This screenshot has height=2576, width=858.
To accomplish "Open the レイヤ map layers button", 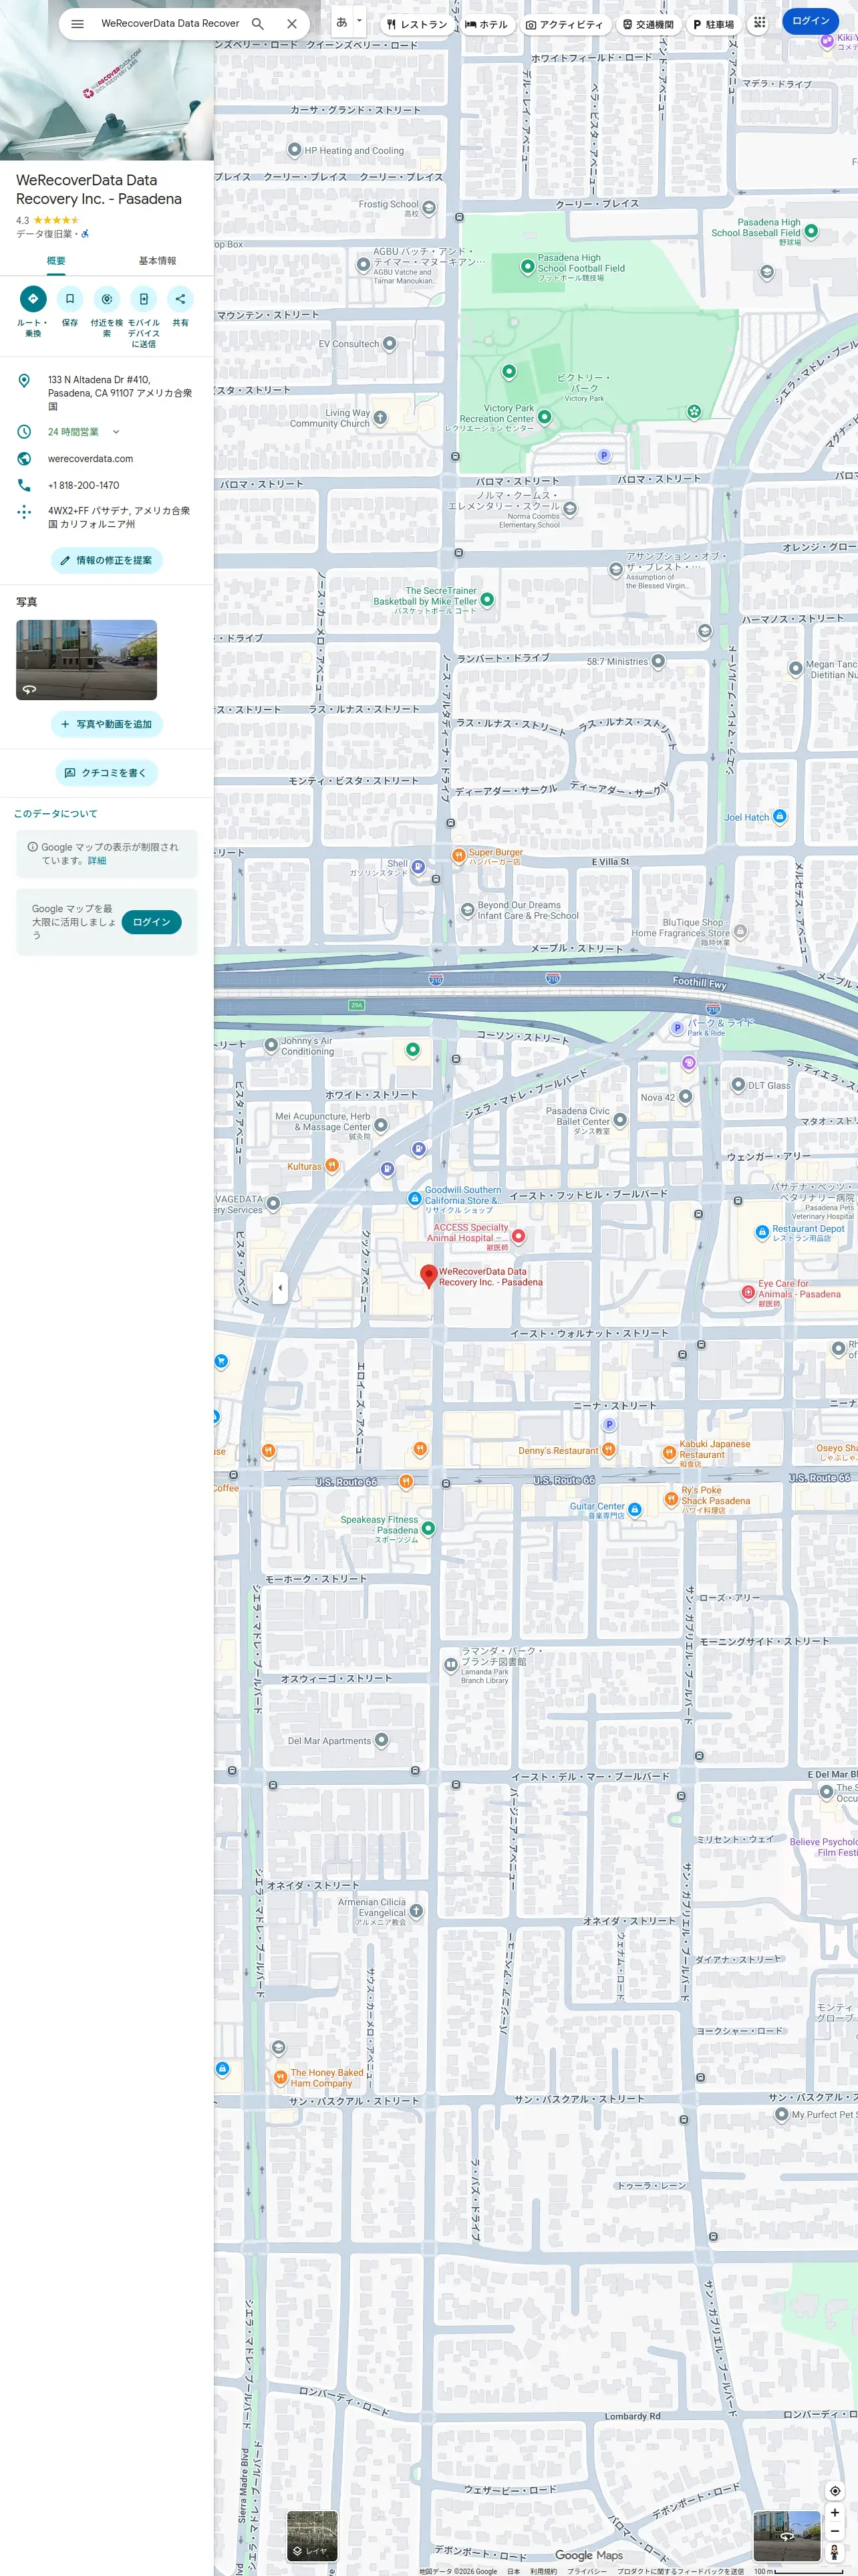I will tap(311, 2535).
